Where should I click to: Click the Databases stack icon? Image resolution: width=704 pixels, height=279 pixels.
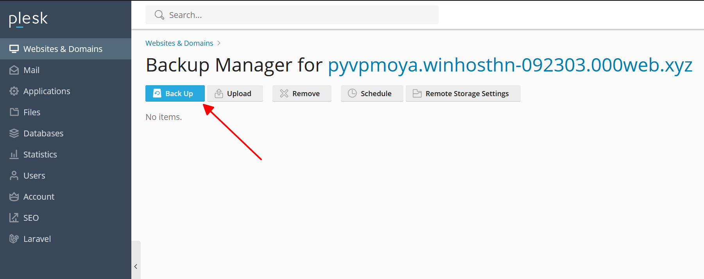[x=14, y=133]
